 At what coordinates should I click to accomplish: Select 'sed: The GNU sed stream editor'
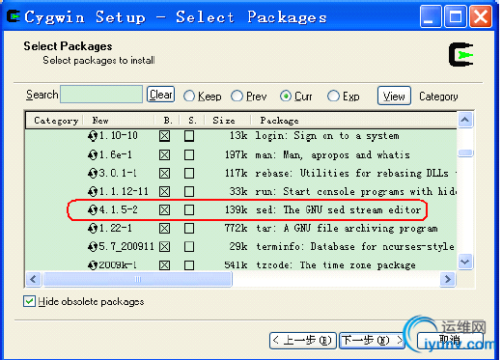click(339, 210)
